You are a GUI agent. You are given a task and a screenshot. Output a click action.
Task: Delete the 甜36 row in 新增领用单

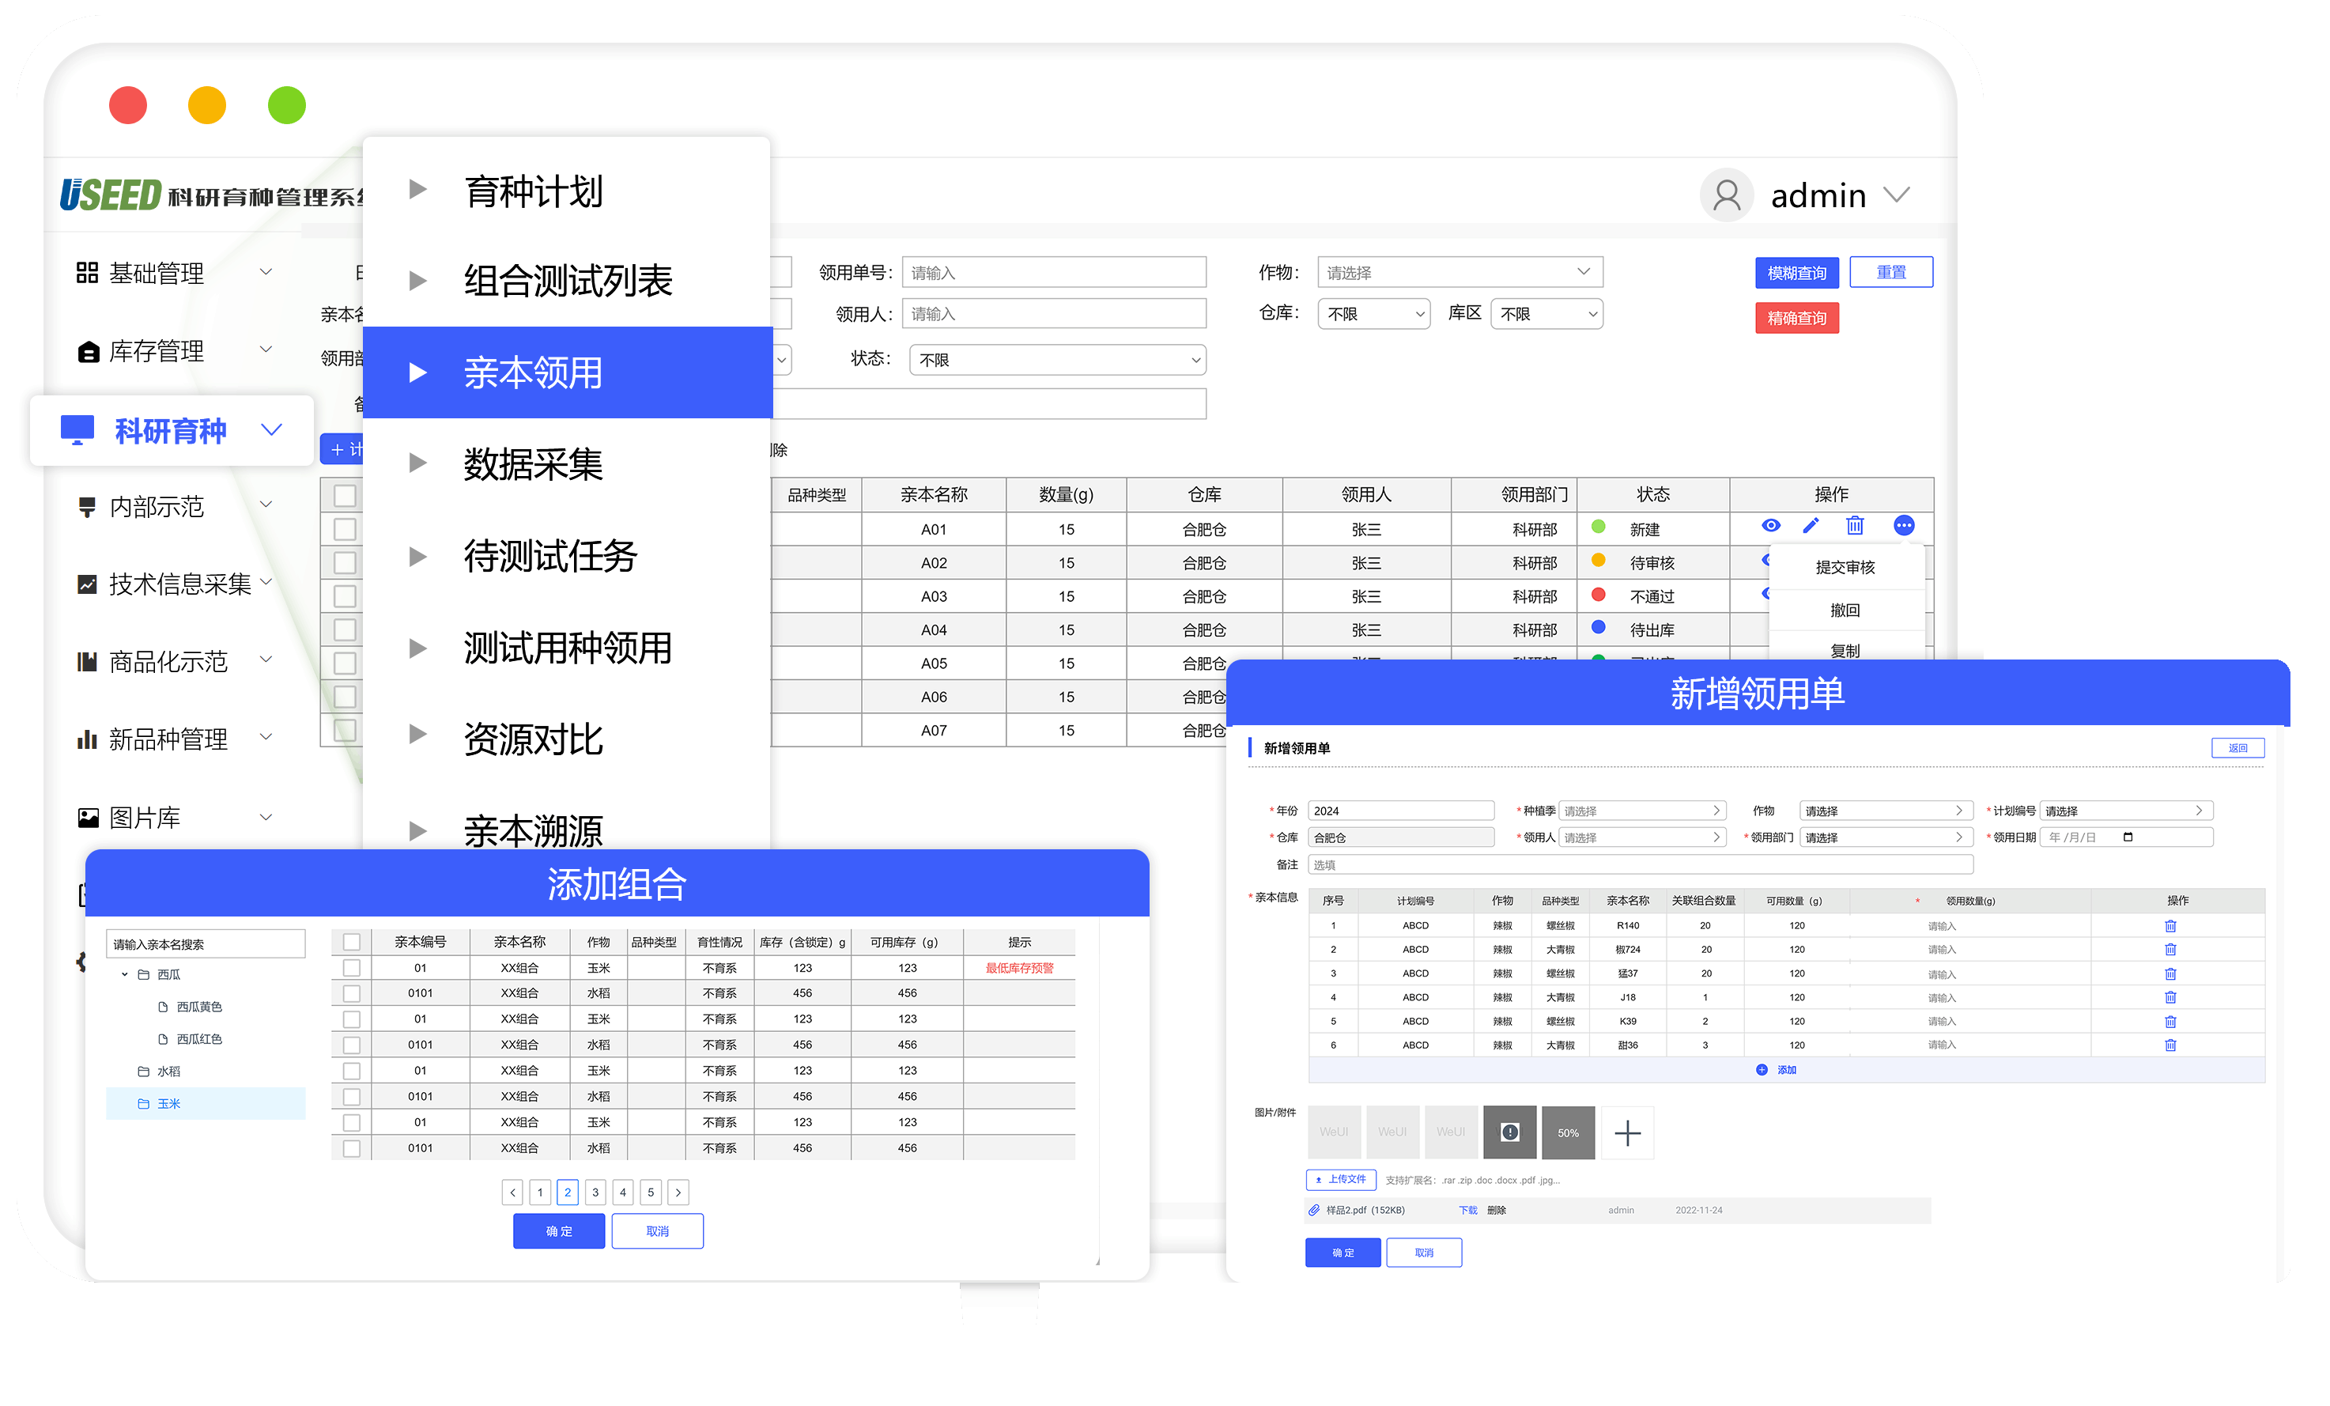(x=2171, y=1045)
